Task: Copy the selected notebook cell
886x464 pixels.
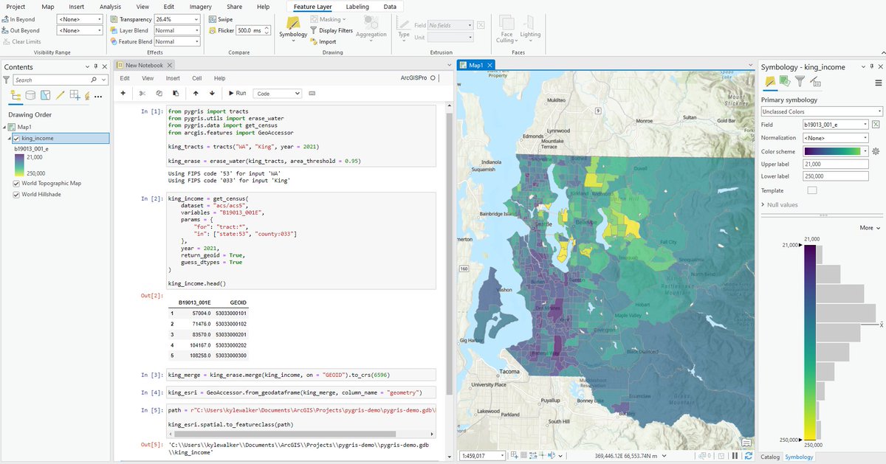Action: (159, 94)
